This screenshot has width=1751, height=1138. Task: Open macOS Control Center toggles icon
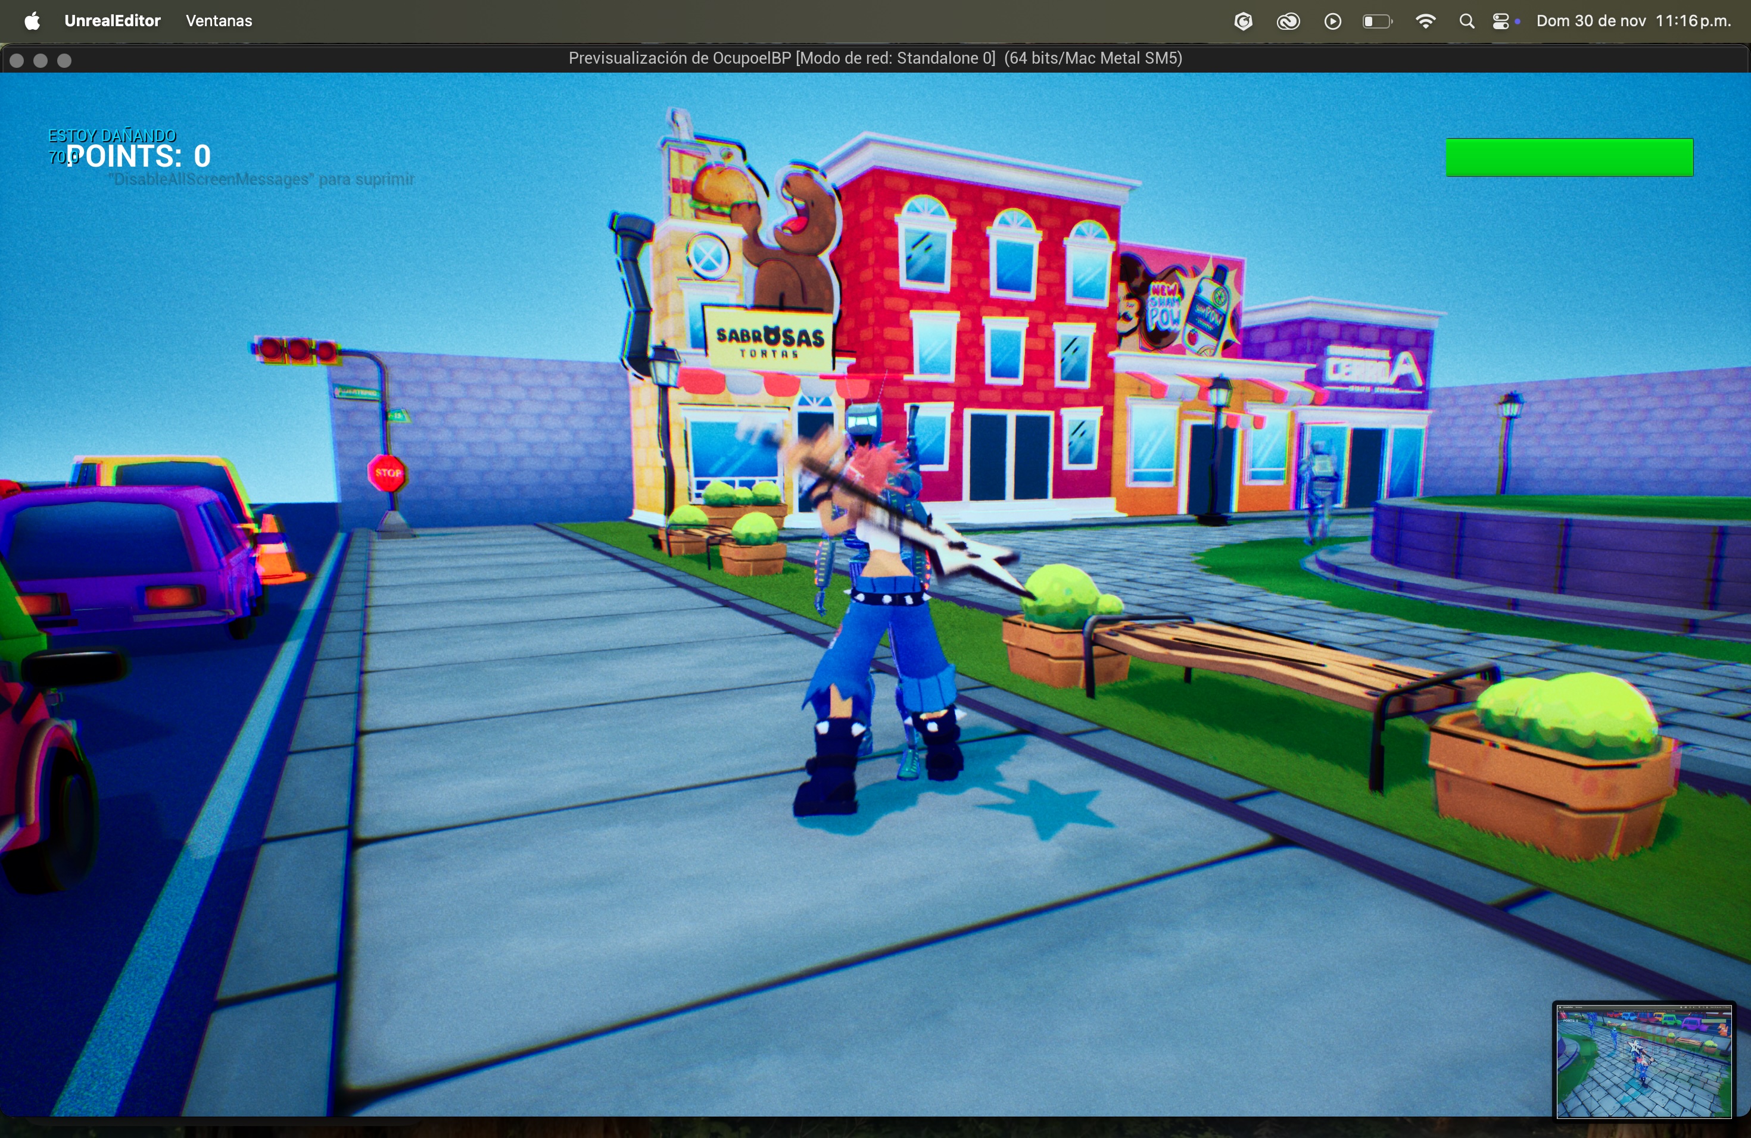click(1502, 22)
